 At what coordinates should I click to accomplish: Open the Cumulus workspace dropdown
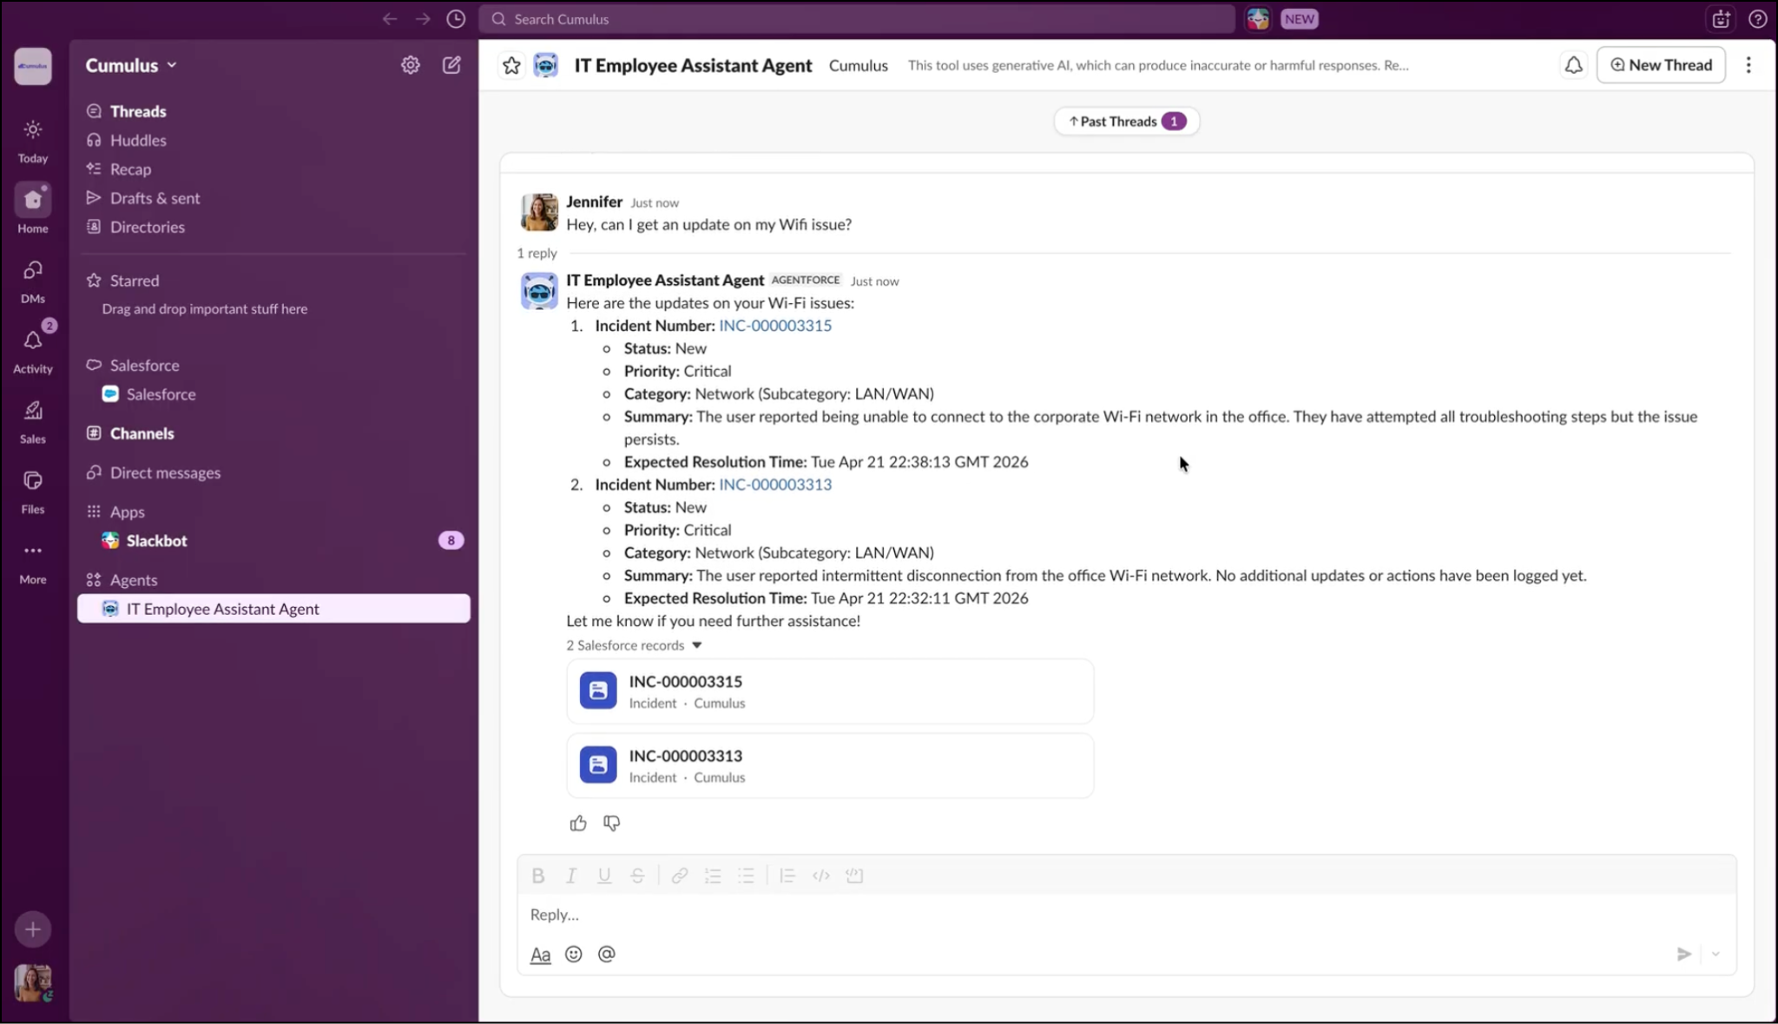pos(131,65)
